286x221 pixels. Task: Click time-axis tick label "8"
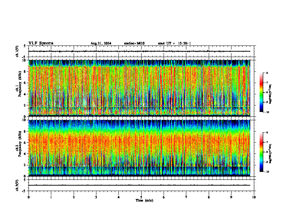click(209, 197)
